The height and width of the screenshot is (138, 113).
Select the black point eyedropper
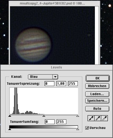click(91, 118)
